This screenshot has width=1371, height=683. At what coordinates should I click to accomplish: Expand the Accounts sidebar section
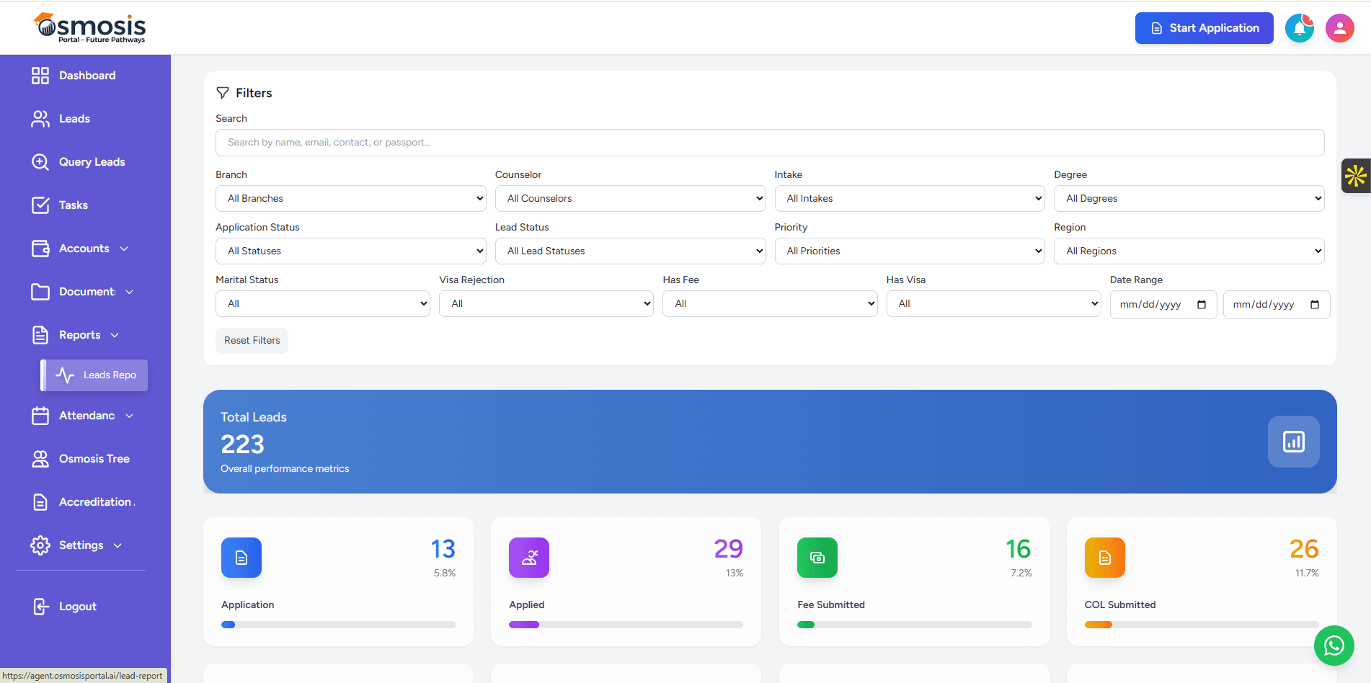pyautogui.click(x=84, y=248)
